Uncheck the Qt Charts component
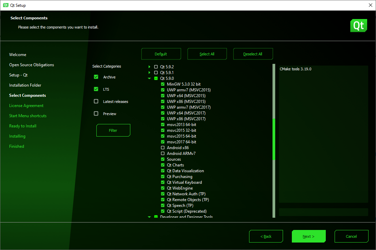Viewport: 376px width, 250px height. [163, 165]
